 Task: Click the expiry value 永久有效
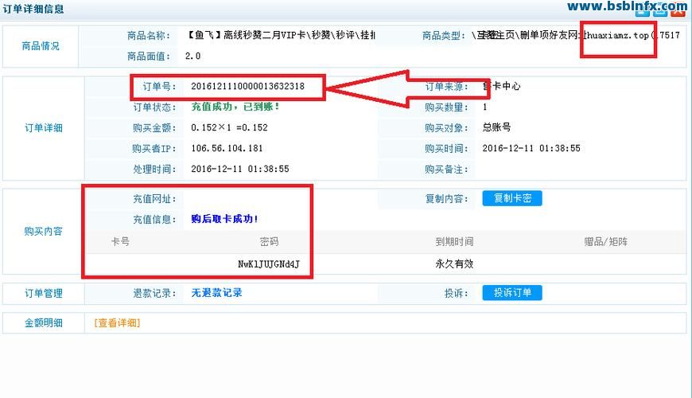tap(454, 263)
